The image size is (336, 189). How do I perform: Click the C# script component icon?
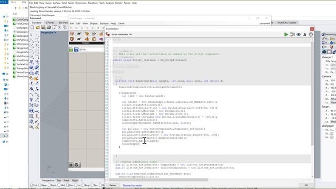(108, 34)
